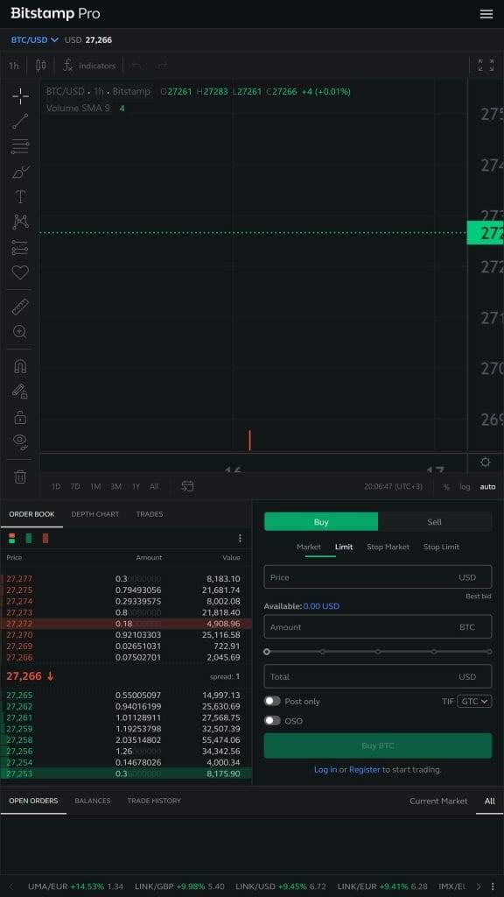Viewport: 504px width, 897px height.
Task: Click the Buy BTC button
Action: pos(378,745)
